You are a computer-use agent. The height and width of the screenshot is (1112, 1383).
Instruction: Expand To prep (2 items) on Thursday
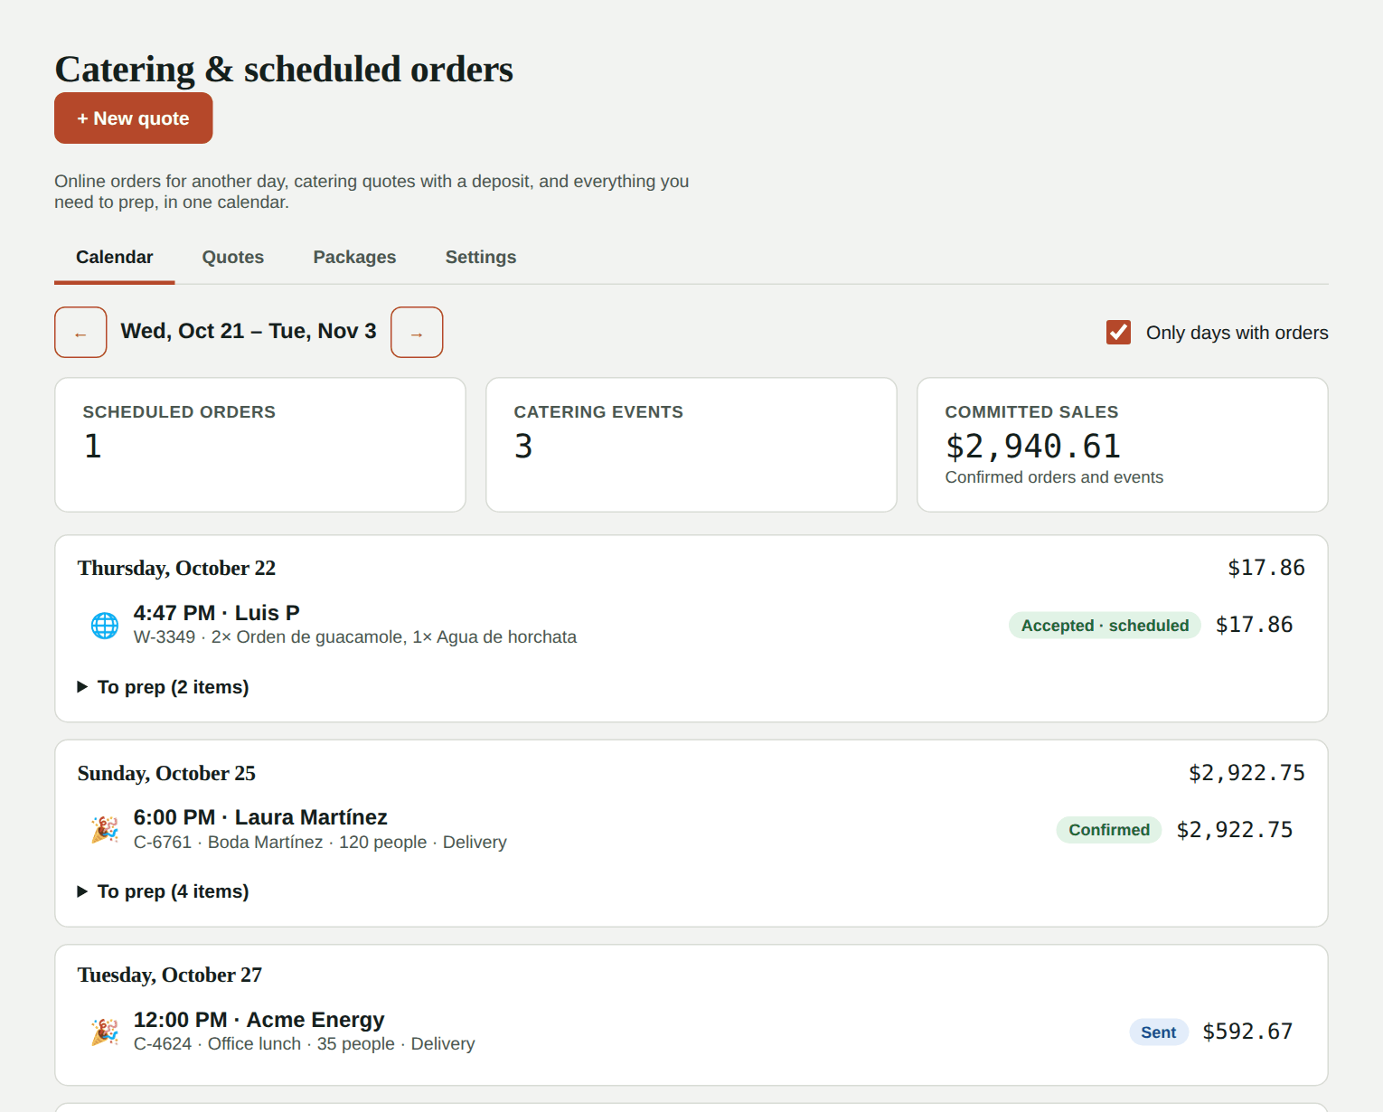[x=164, y=687]
